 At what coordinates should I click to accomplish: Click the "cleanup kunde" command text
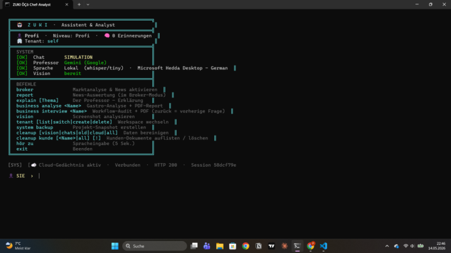point(34,138)
